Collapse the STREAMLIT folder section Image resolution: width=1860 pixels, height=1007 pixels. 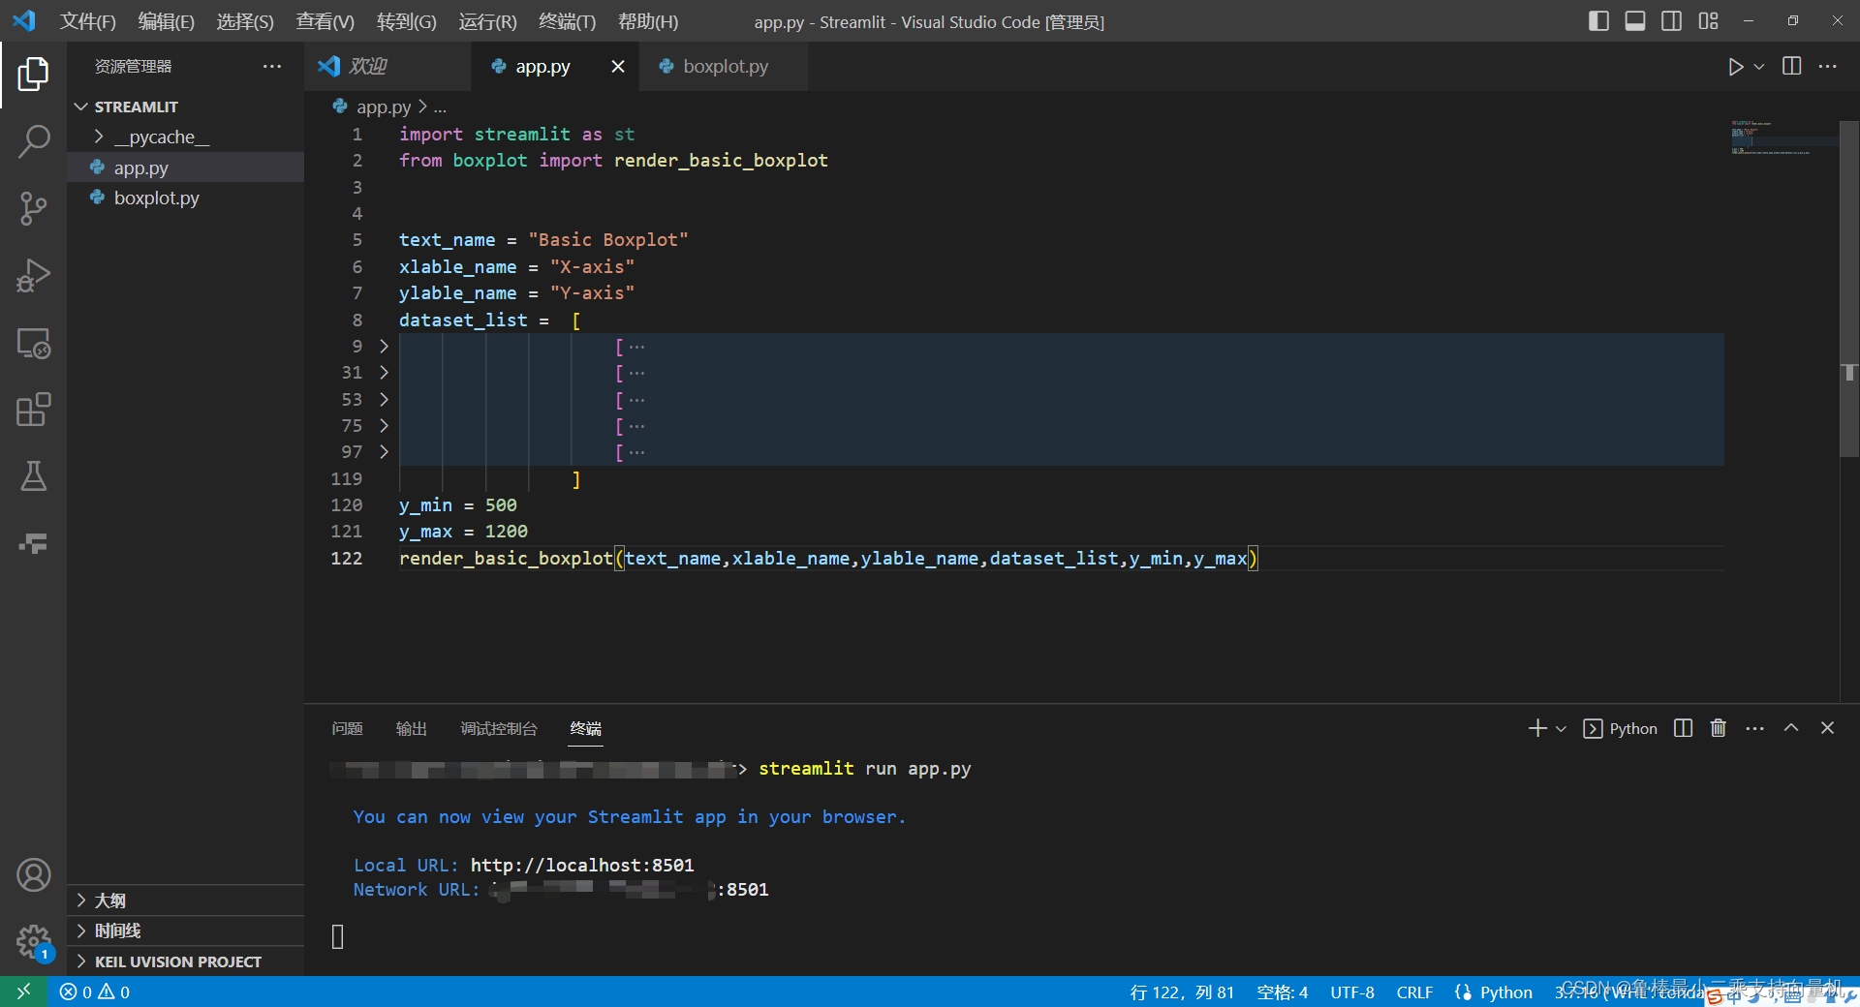[185, 107]
